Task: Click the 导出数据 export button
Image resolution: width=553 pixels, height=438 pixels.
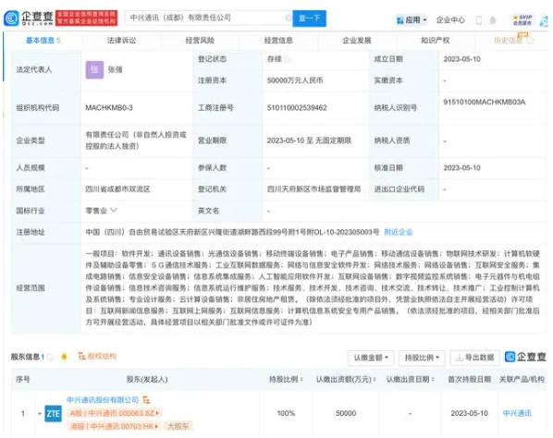Action: (475, 358)
